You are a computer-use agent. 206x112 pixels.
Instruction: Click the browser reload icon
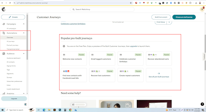[x=10, y=3]
